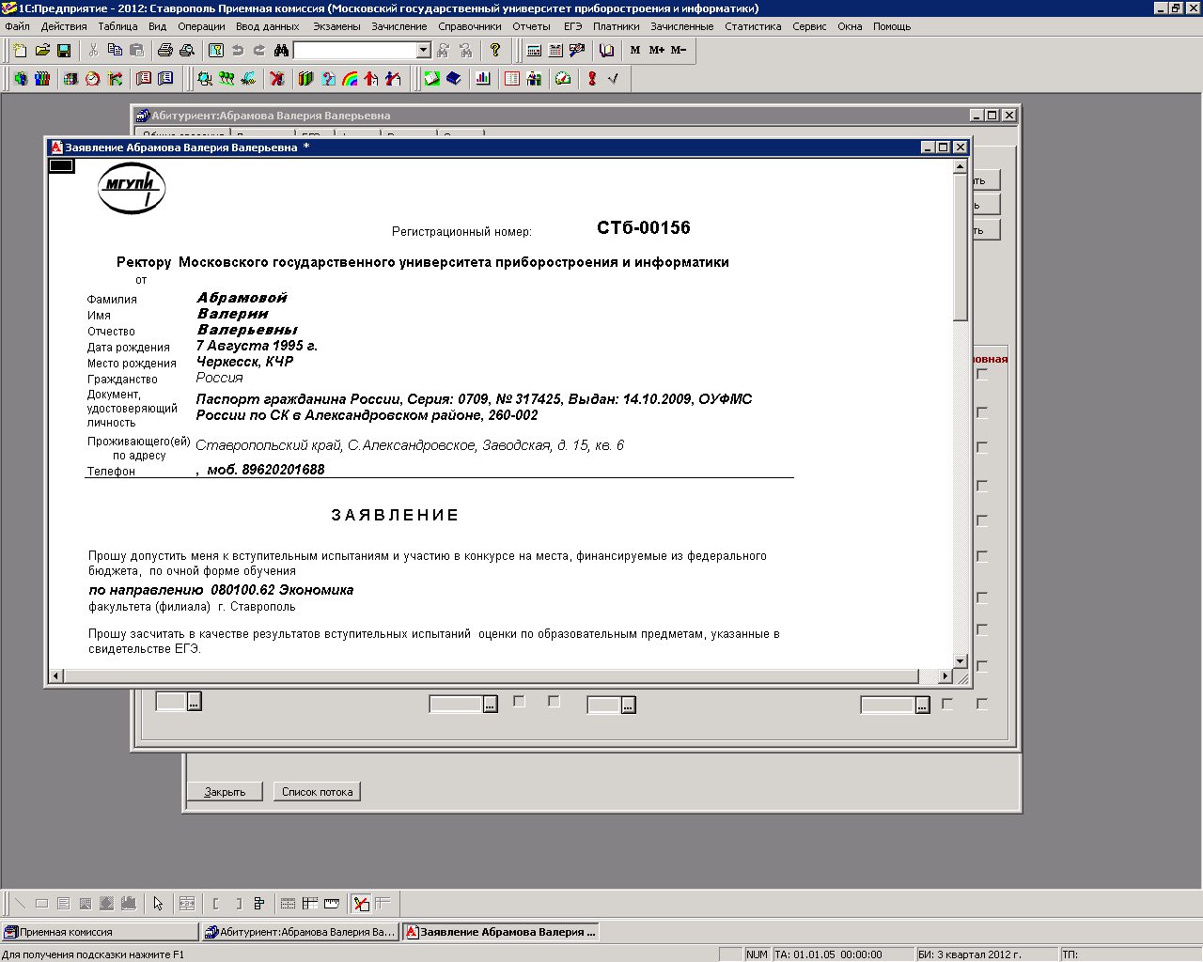Click the multicolored cube icon
Screen dimensions: 1203x962
(70, 79)
